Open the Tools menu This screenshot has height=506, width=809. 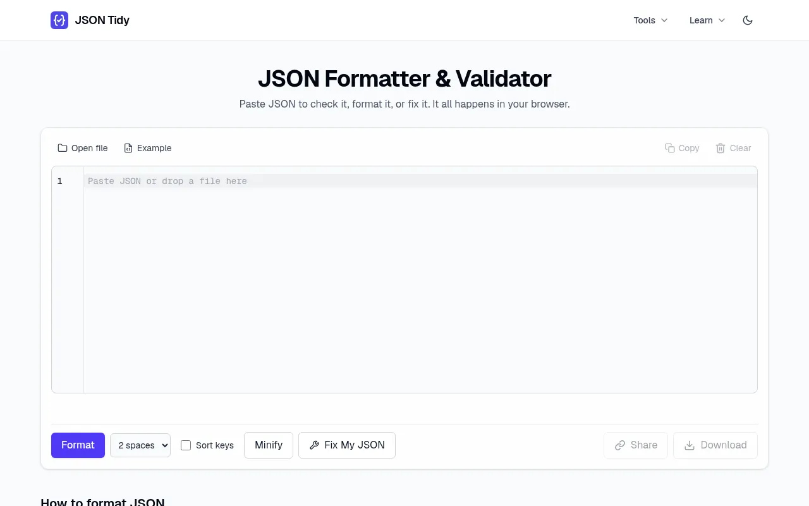coord(650,20)
